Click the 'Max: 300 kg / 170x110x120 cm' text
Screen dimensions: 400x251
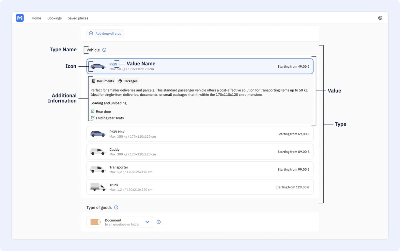click(x=132, y=154)
